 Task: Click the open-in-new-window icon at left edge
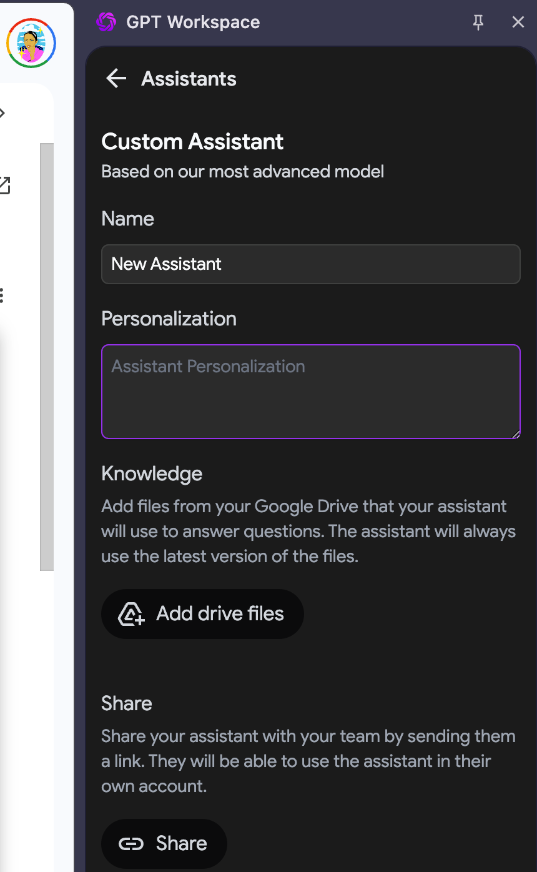tap(4, 186)
